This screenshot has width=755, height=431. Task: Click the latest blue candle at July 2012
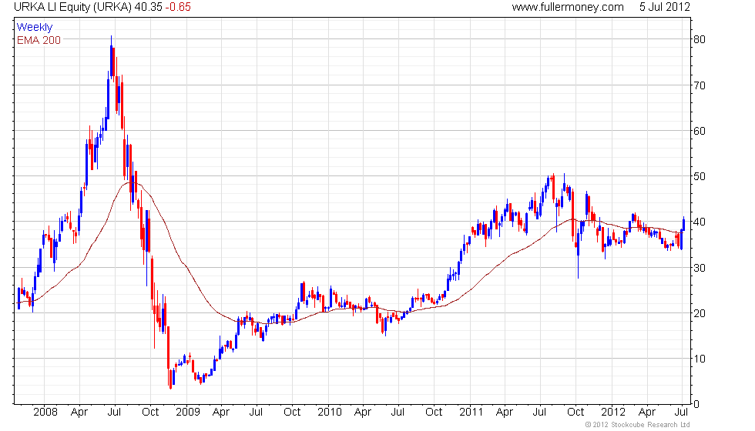pos(684,224)
